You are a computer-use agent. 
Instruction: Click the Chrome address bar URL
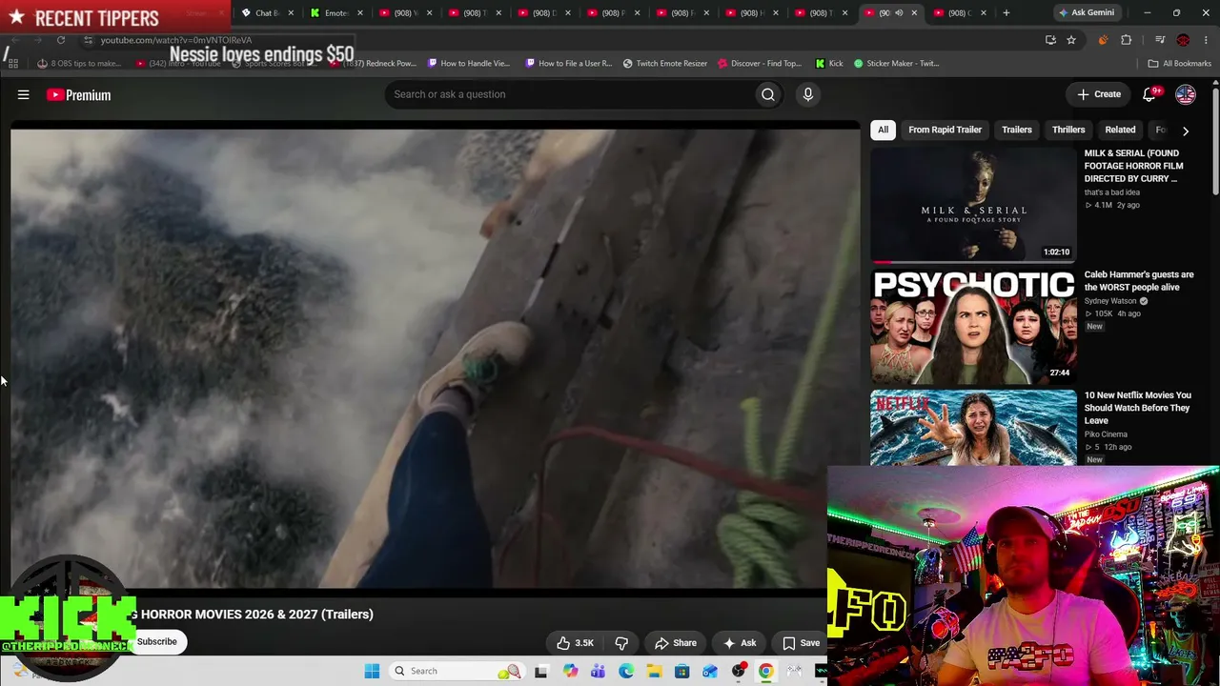tap(176, 40)
